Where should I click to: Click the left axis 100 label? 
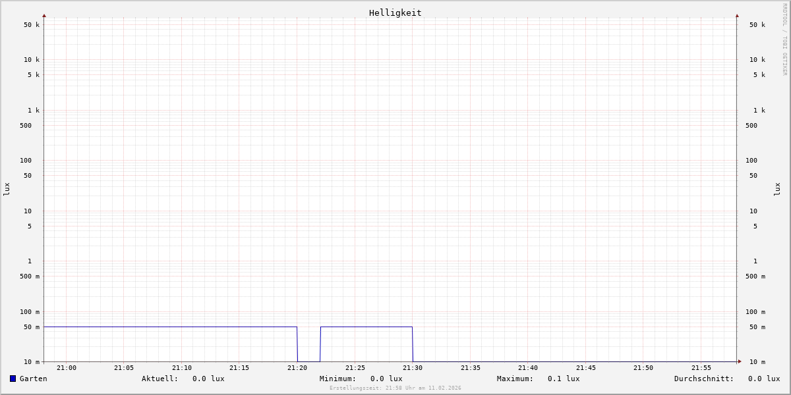26,161
